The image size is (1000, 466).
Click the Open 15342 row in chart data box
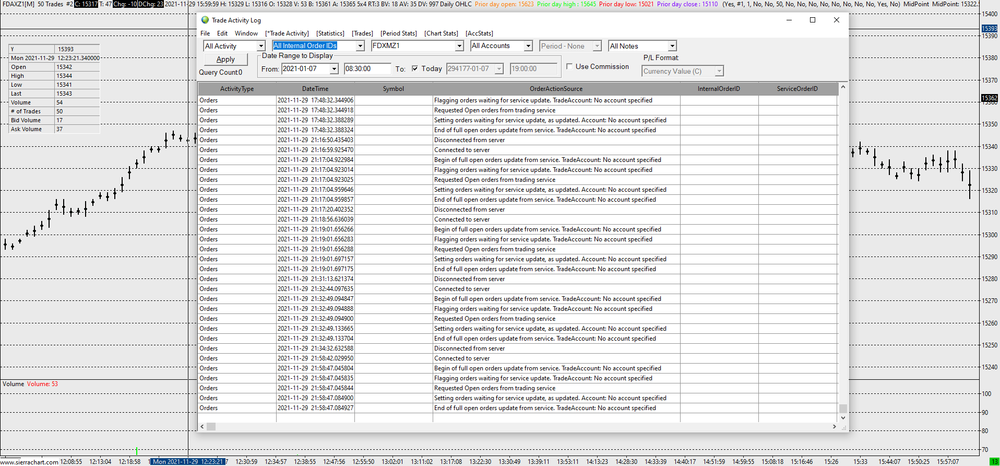54,67
